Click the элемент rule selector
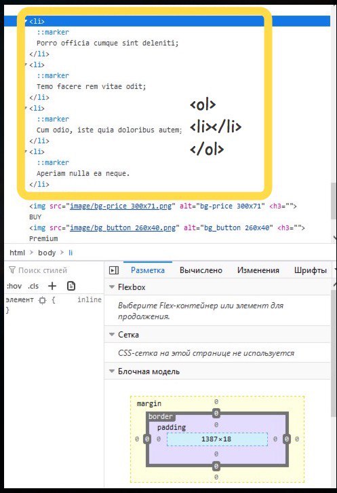337x493 pixels. (20, 299)
